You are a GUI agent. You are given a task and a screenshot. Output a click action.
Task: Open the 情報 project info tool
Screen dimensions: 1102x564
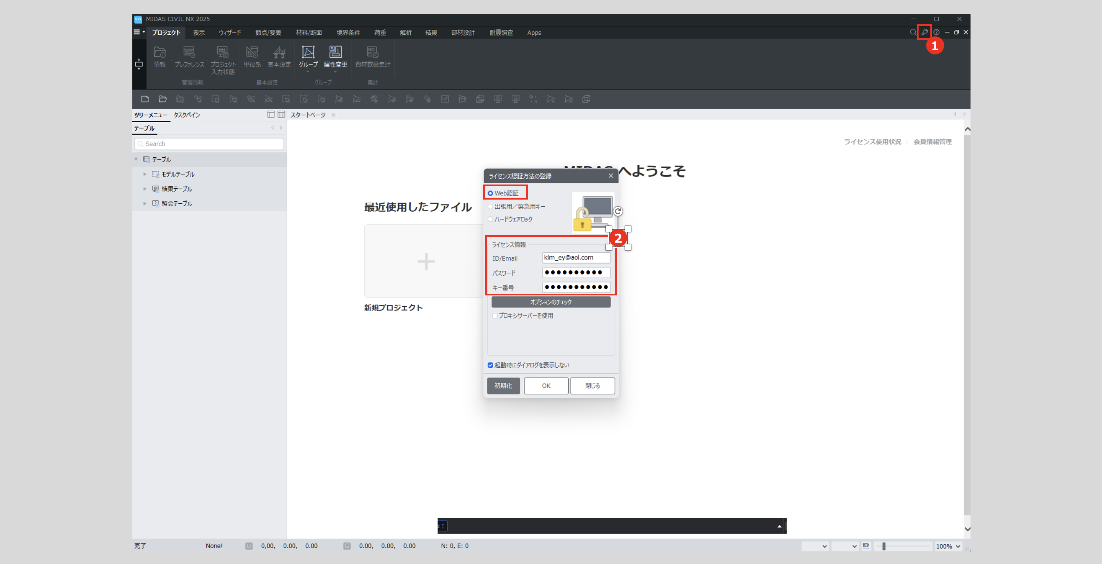[x=160, y=57]
